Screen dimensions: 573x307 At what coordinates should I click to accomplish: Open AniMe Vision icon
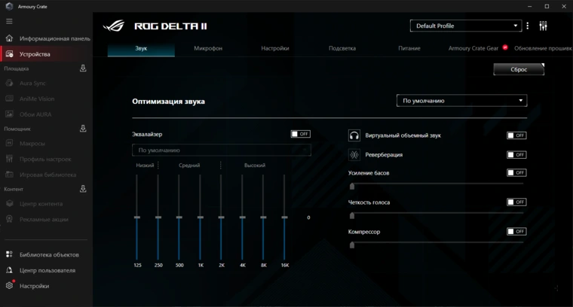[x=9, y=99]
